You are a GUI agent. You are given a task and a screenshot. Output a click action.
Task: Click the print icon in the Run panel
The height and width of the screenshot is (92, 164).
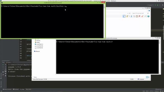(x=6, y=74)
